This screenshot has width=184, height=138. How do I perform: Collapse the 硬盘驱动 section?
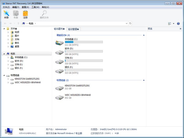pos(144,35)
